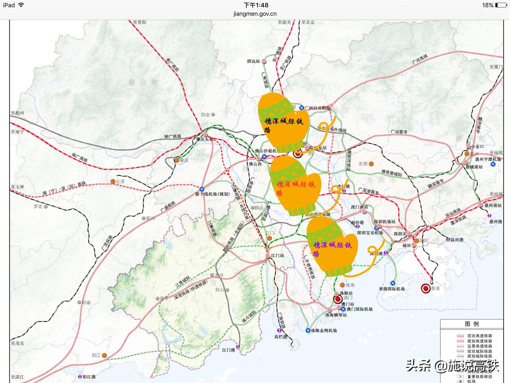Screen dimensions: 510x383
Task: Tap the 清远站 station marker
Action: point(264,61)
